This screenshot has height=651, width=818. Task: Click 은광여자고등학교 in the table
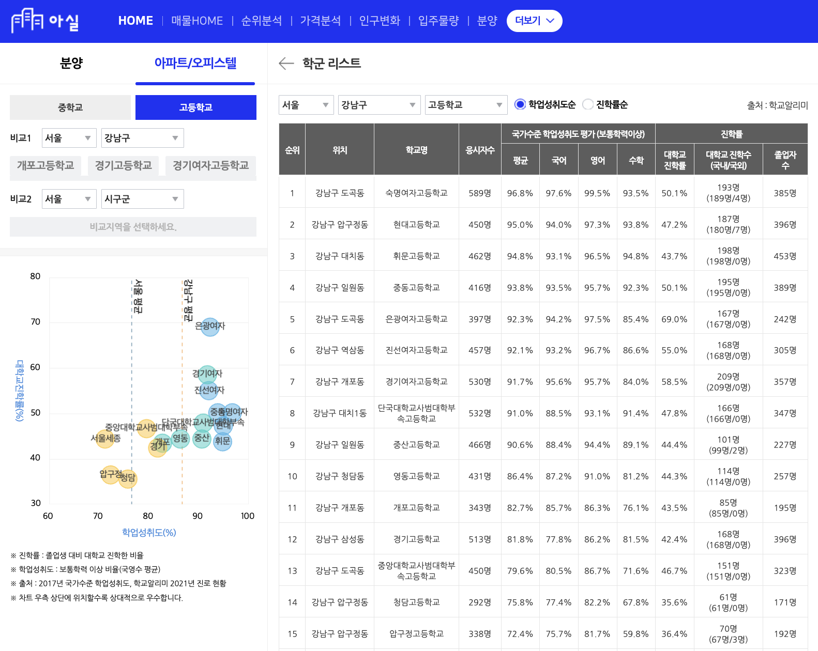416,319
